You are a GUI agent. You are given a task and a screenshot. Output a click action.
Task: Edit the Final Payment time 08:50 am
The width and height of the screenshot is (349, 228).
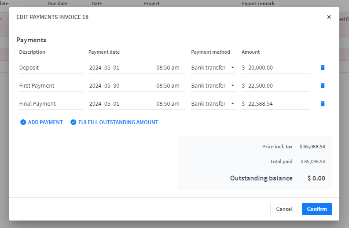tap(168, 103)
